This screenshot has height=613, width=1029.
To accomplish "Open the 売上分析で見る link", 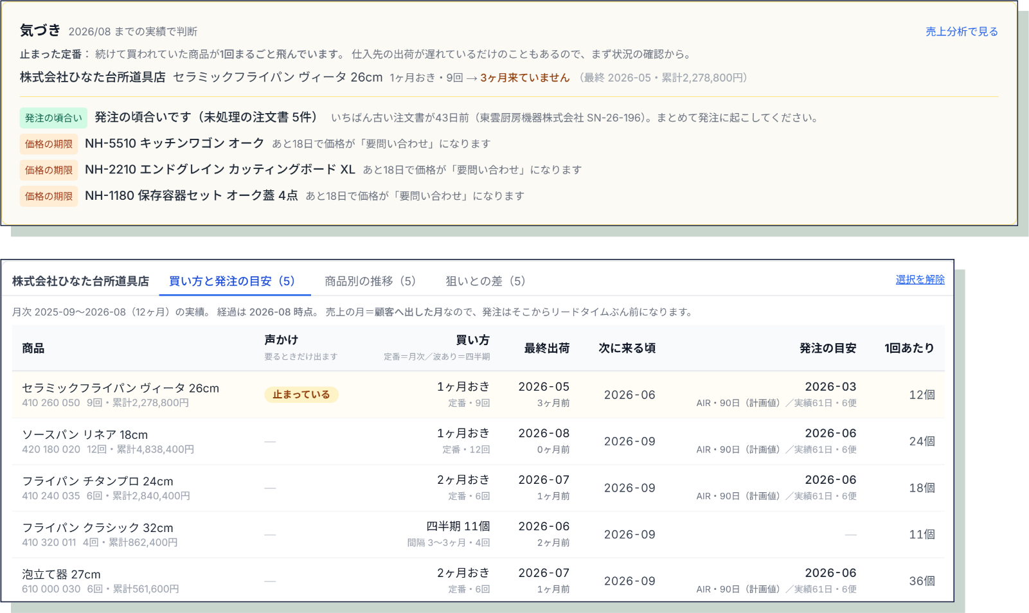I will click(962, 31).
